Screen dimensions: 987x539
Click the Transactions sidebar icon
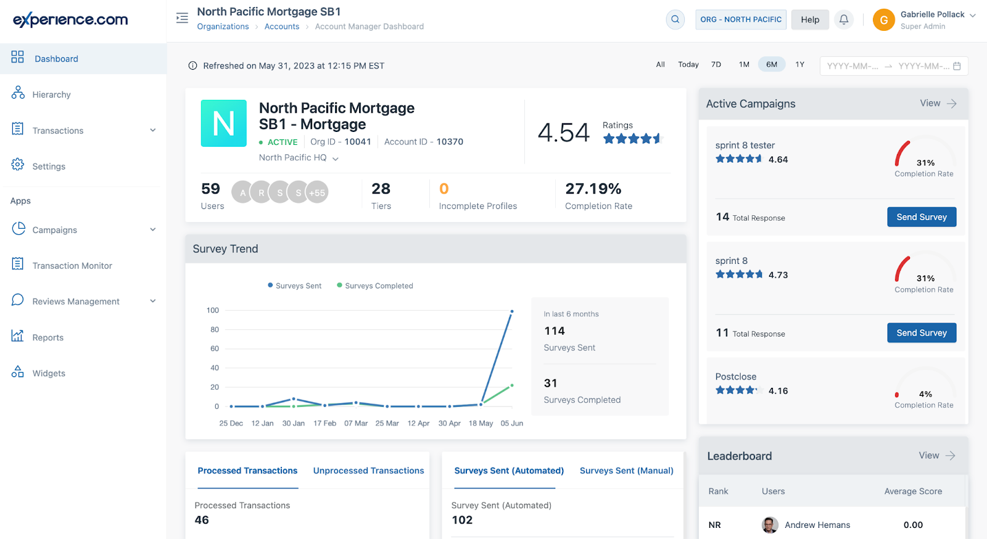pos(18,129)
